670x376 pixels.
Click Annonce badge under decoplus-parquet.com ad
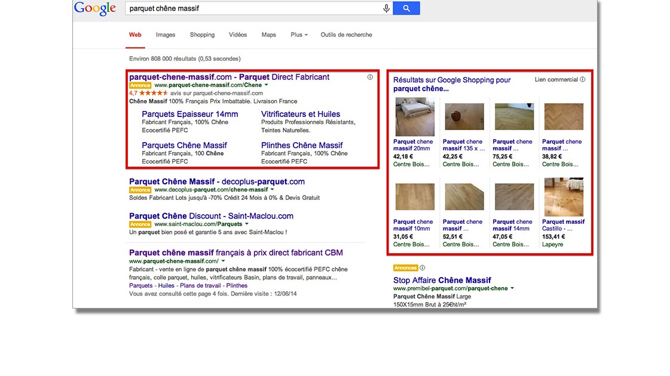(140, 190)
